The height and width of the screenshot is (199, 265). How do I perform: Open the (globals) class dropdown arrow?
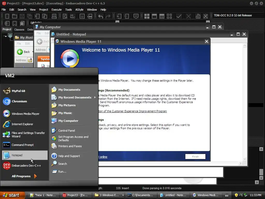point(117,22)
